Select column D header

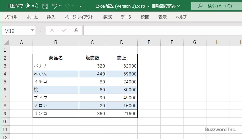pyautogui.click(x=122, y=42)
